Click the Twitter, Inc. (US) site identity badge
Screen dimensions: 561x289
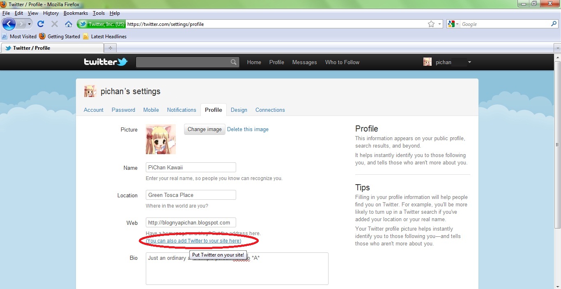(x=101, y=24)
